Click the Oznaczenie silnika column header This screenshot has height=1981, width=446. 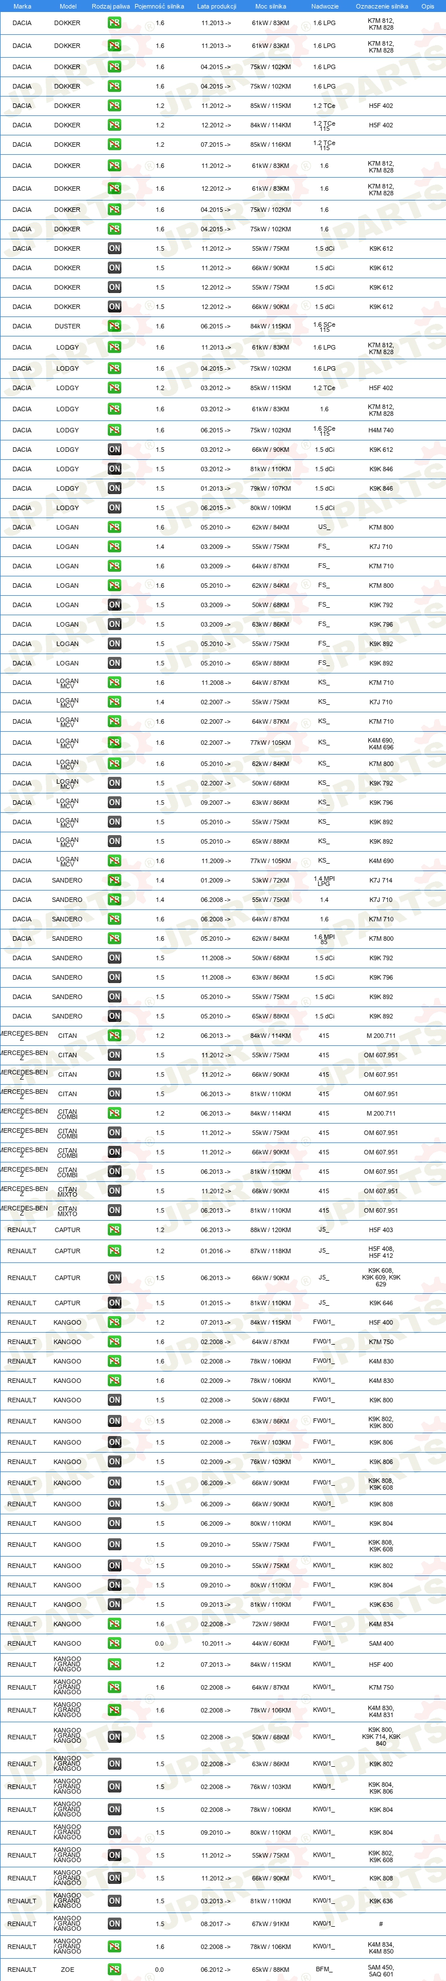click(382, 6)
